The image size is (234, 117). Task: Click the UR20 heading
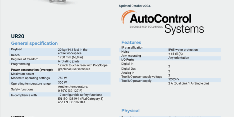coord(18,36)
